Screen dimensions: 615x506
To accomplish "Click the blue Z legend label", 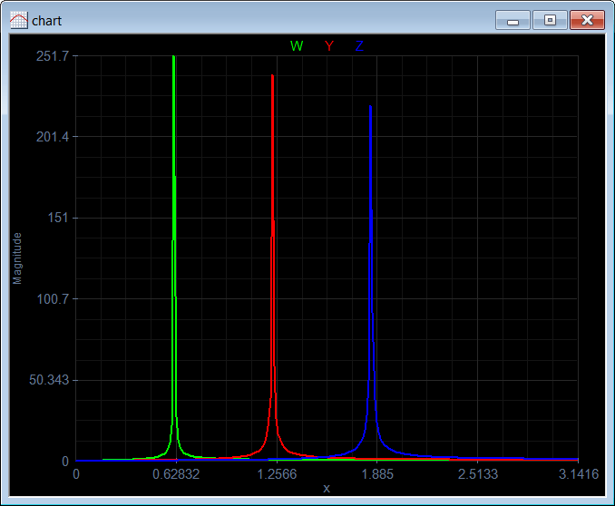I will pyautogui.click(x=359, y=46).
